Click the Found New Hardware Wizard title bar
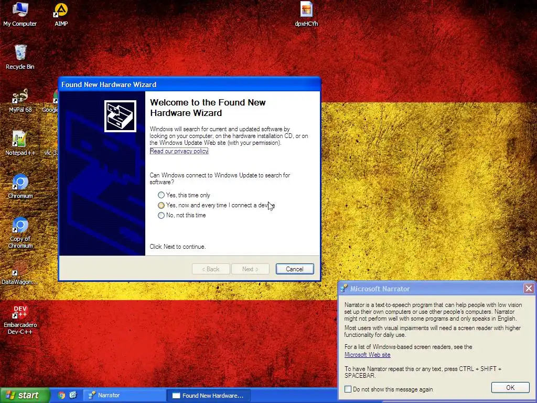 pos(190,84)
